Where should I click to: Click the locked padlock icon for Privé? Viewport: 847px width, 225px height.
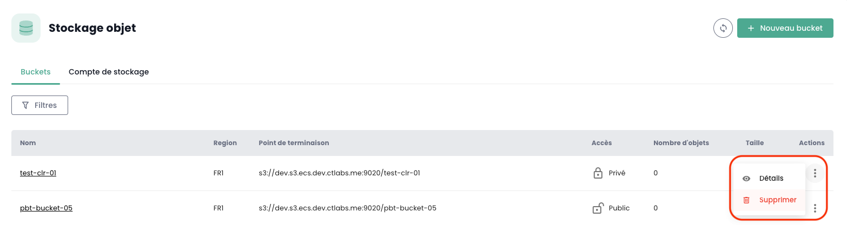coord(598,173)
